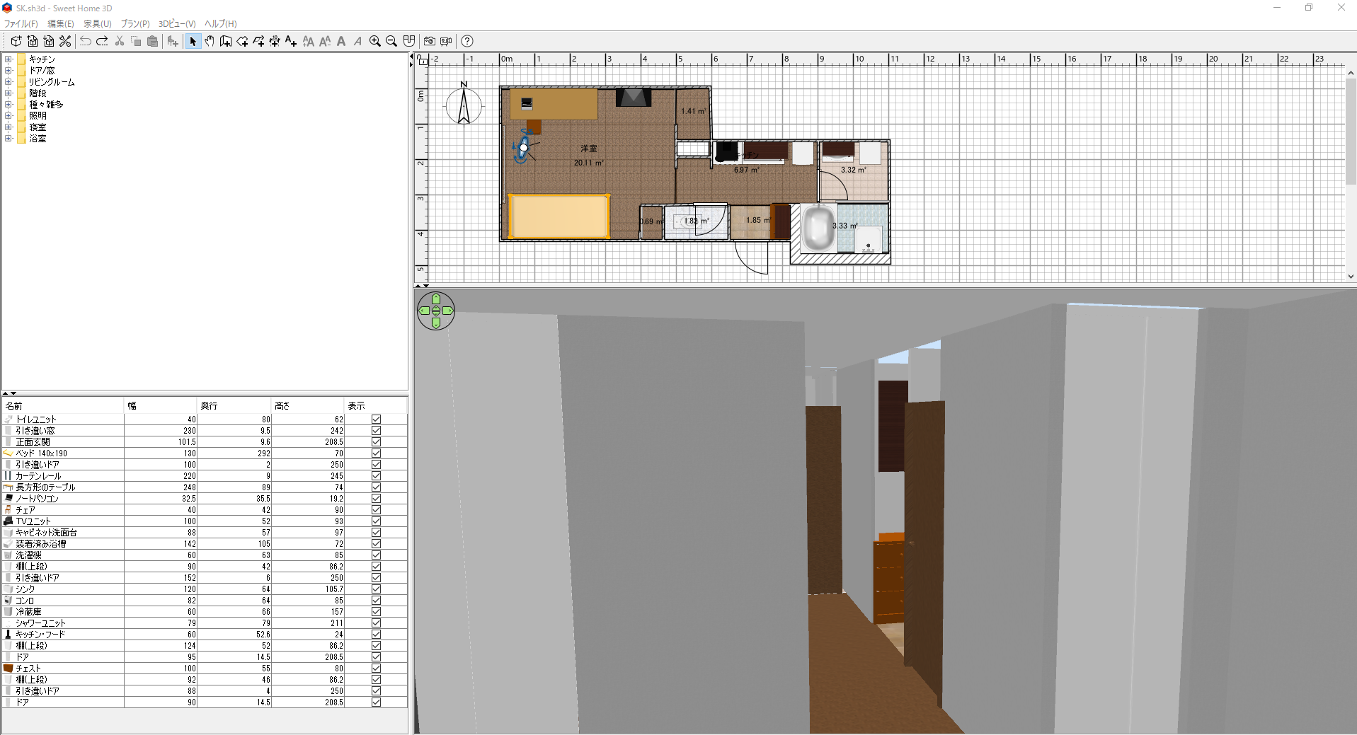Activate the hand pan tool
The width and height of the screenshot is (1357, 735).
210,41
